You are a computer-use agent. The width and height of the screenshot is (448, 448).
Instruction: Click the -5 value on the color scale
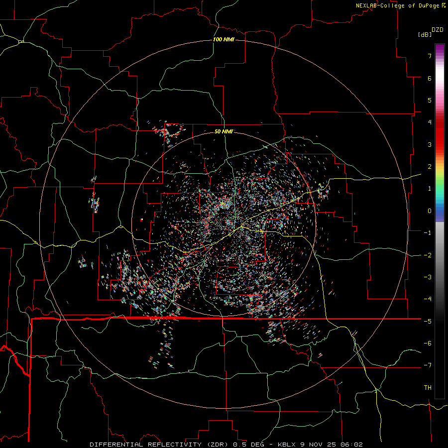pos(428,322)
